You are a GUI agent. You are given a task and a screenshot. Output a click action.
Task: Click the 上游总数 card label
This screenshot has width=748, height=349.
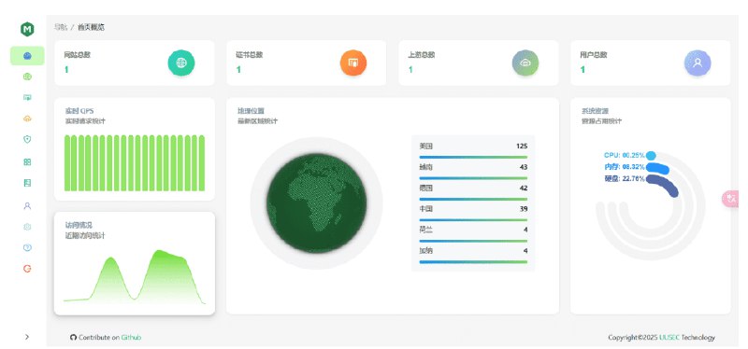(x=422, y=55)
